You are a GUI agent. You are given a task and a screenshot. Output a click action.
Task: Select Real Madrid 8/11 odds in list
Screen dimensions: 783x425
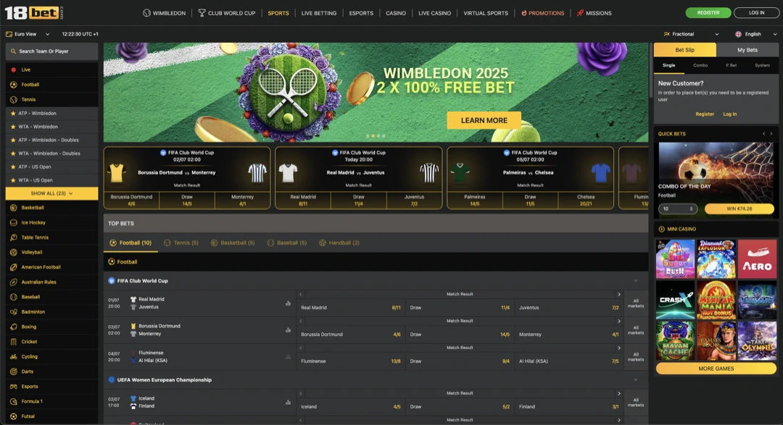coord(351,308)
